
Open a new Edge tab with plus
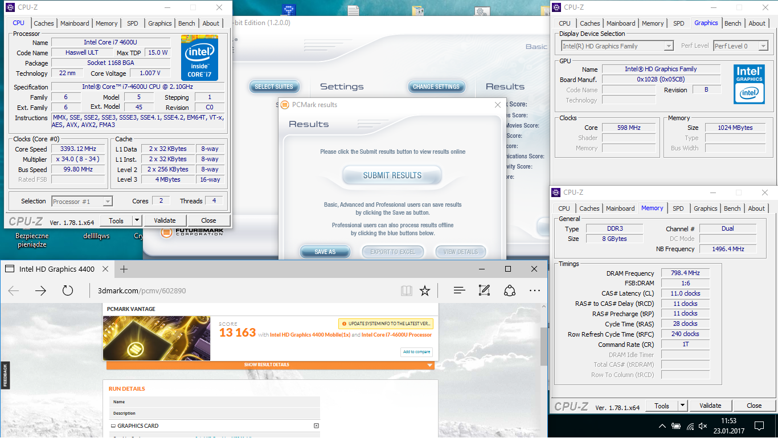(x=124, y=269)
